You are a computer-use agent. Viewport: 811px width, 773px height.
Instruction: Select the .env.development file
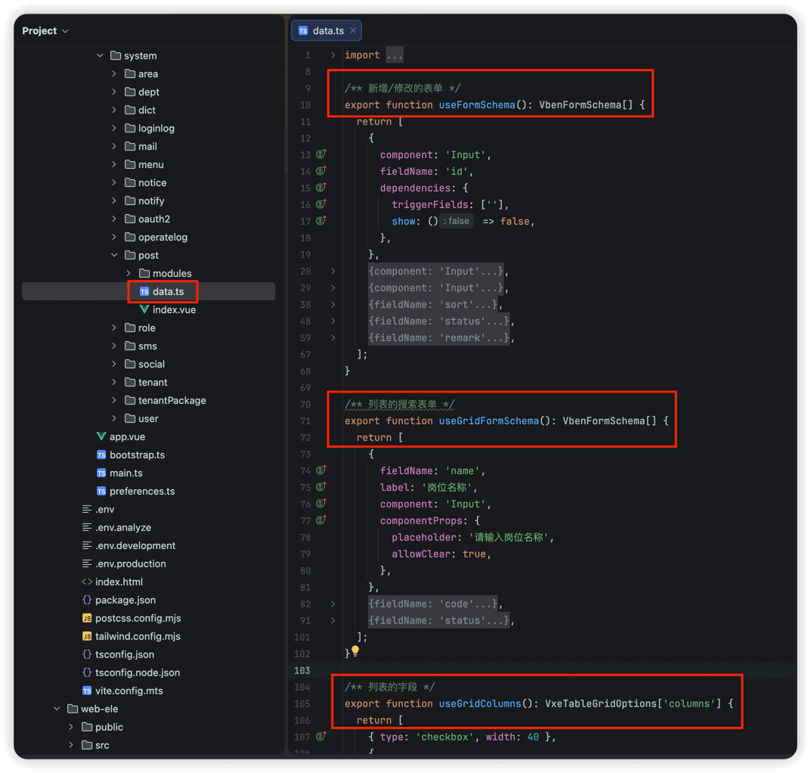(135, 545)
